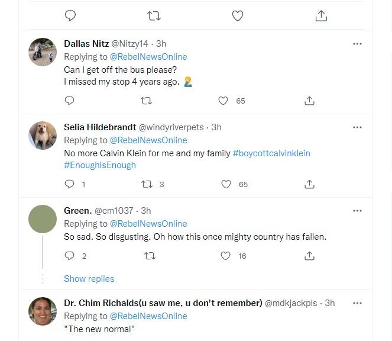
Task: Like Dallas Nitz's reply
Action: click(223, 101)
